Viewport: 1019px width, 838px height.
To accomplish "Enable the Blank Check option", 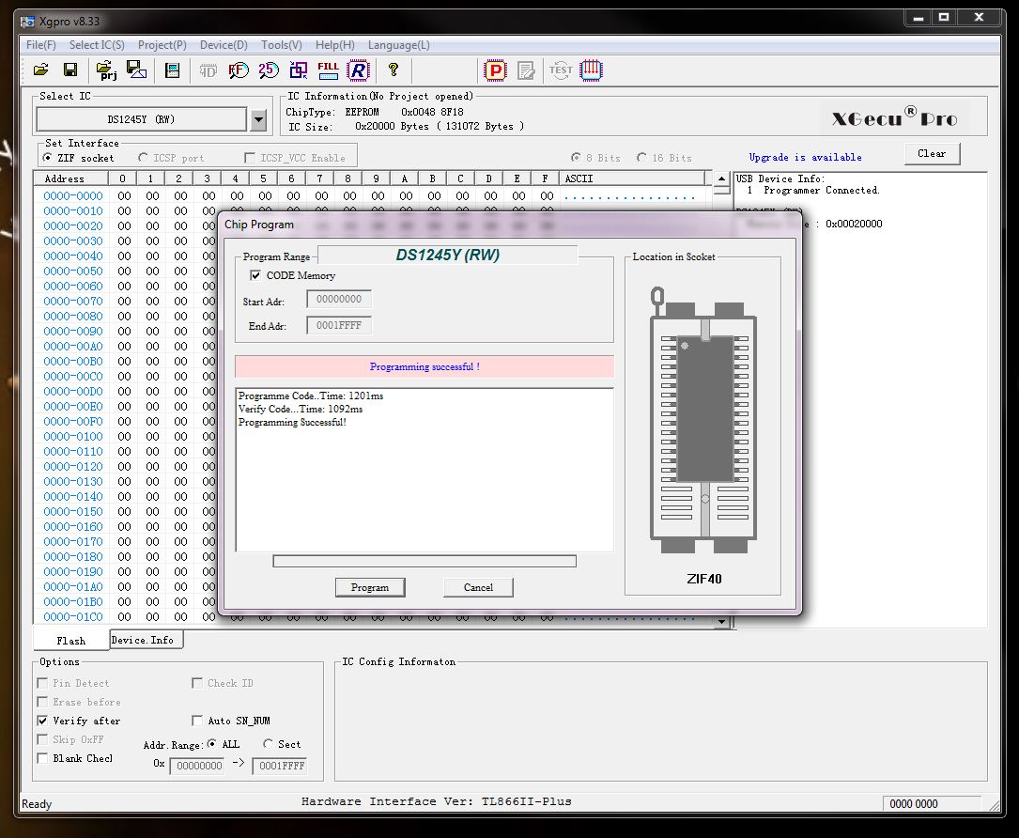I will pos(42,758).
